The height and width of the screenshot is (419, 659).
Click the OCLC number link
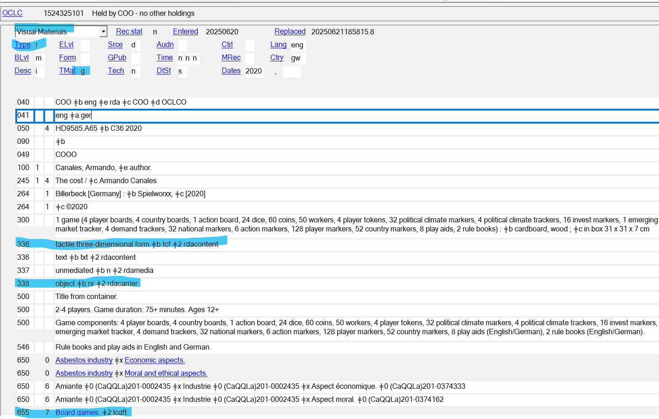[12, 13]
